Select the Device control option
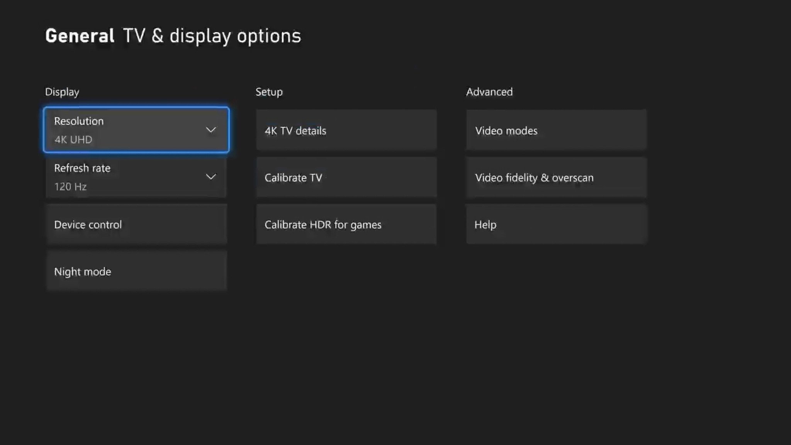 (x=136, y=224)
